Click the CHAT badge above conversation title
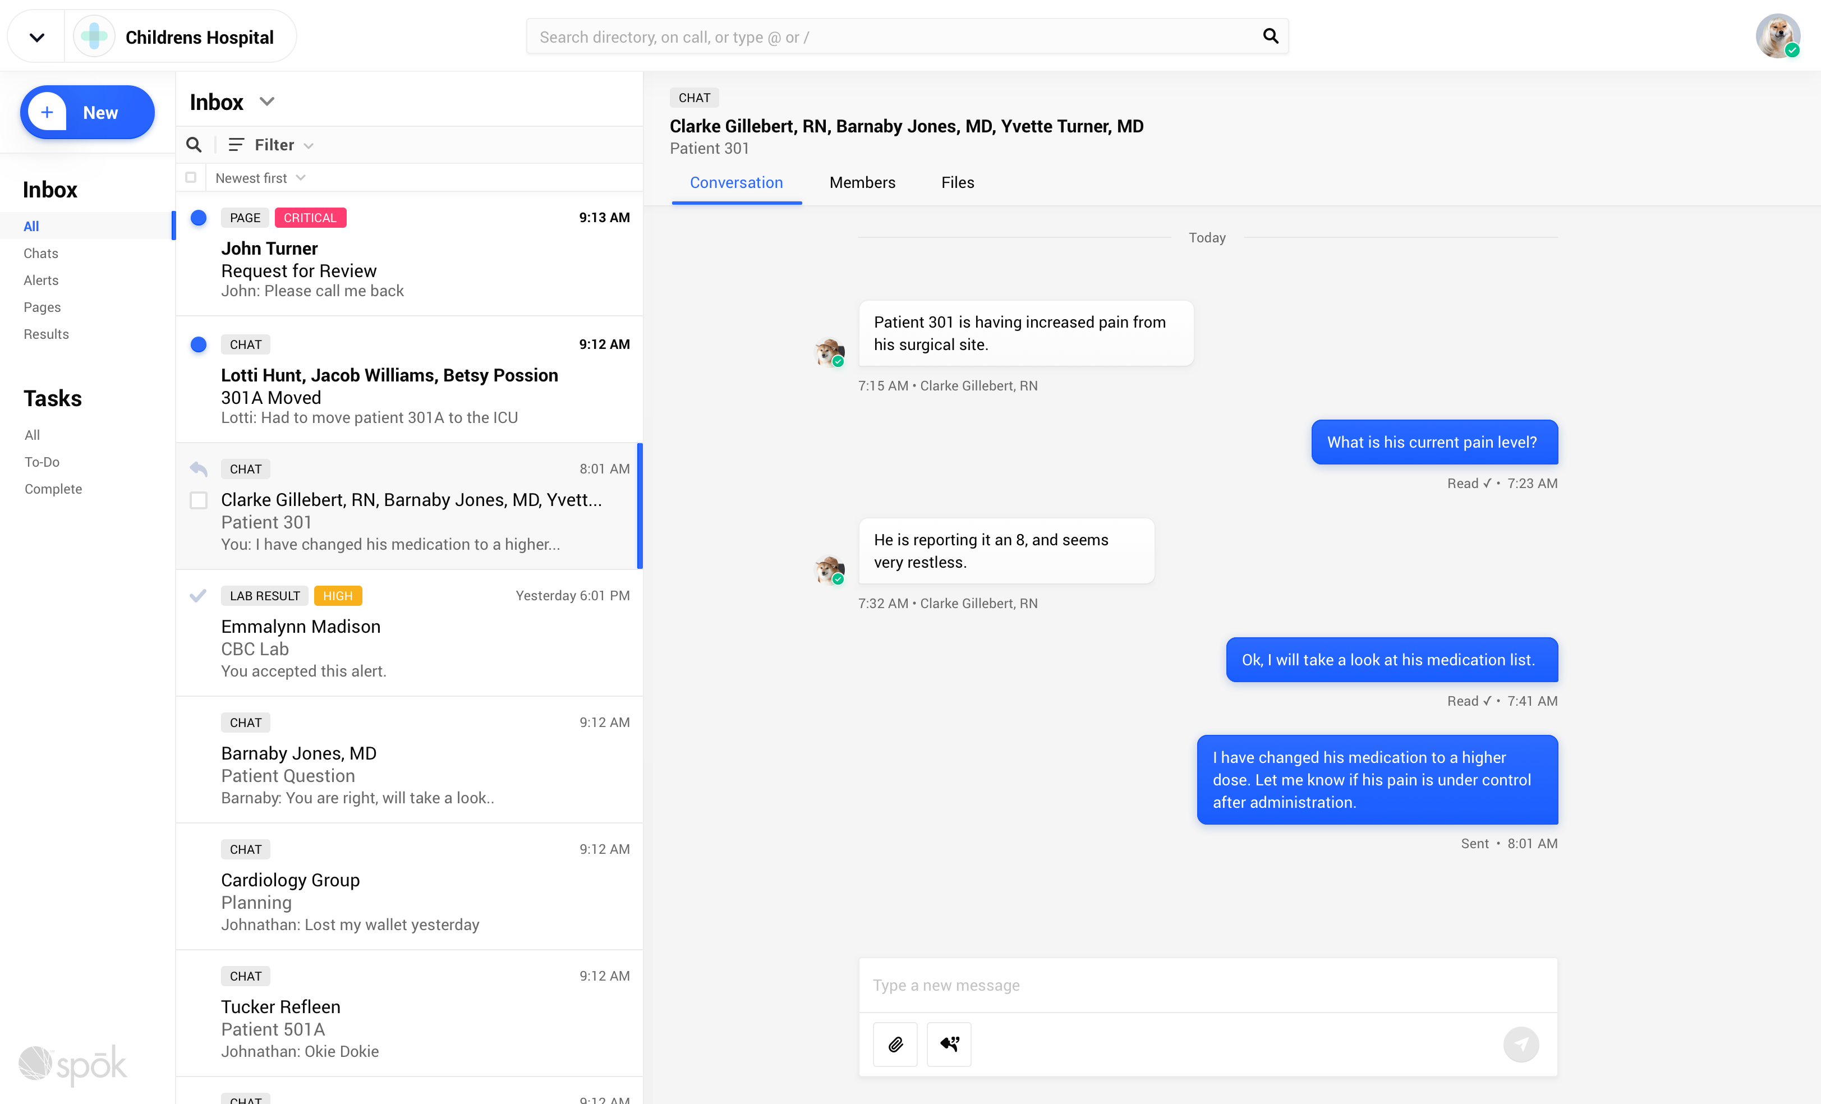This screenshot has width=1821, height=1104. (694, 98)
